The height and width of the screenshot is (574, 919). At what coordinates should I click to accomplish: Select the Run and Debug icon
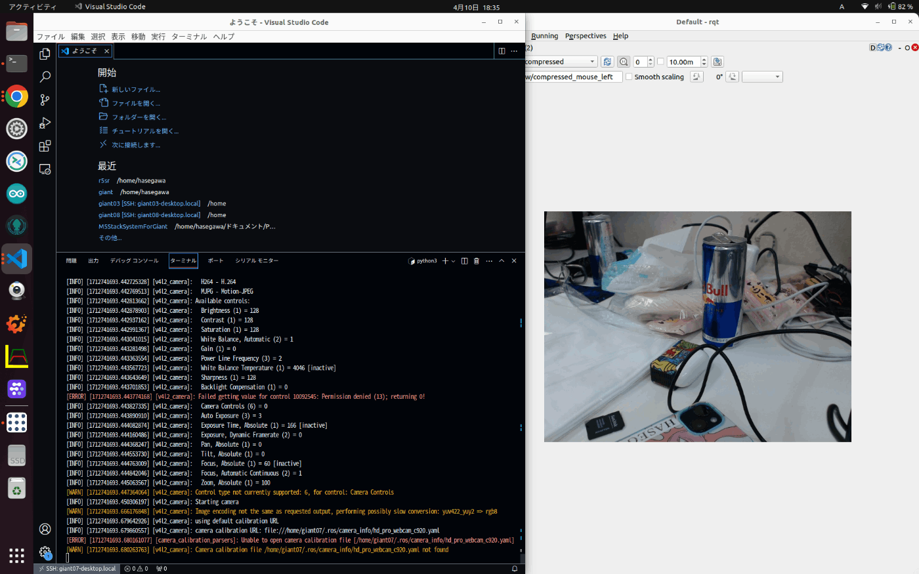(x=45, y=123)
